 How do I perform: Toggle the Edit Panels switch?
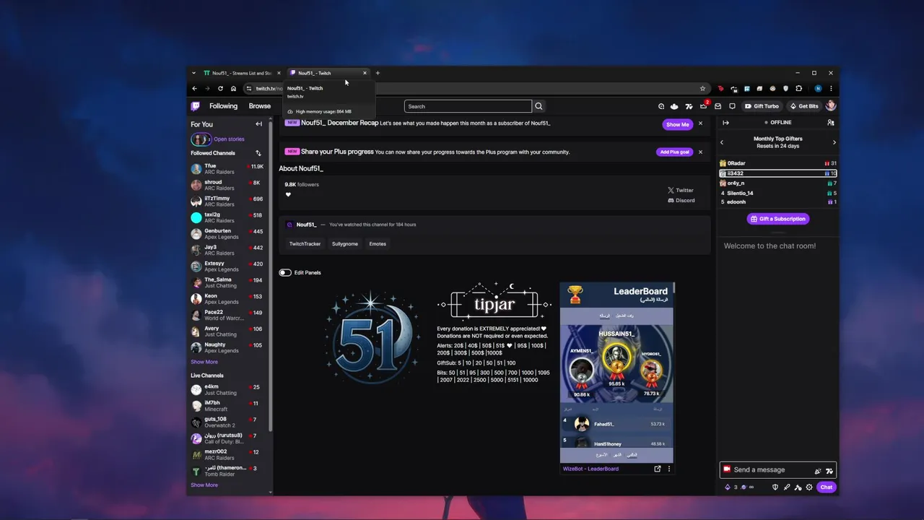(x=285, y=272)
